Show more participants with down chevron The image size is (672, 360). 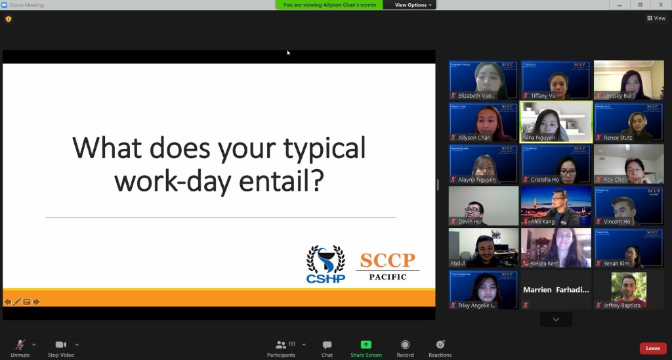[556, 319]
